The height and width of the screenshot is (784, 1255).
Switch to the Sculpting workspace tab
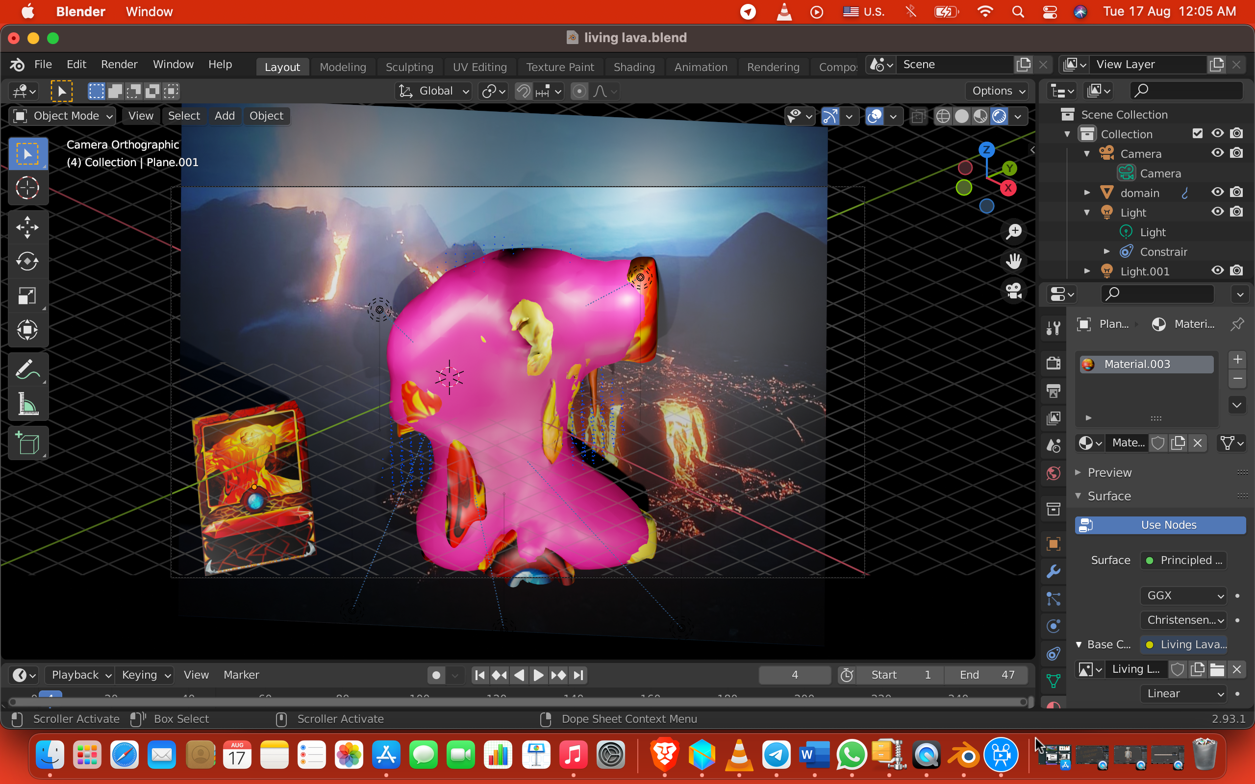[409, 67]
